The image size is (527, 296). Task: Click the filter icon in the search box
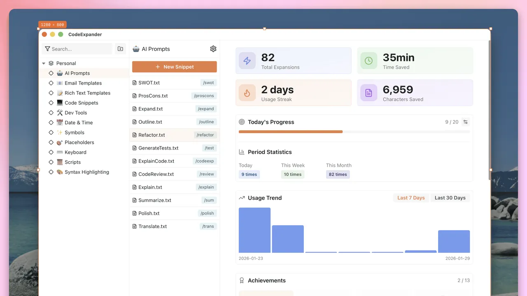click(47, 49)
